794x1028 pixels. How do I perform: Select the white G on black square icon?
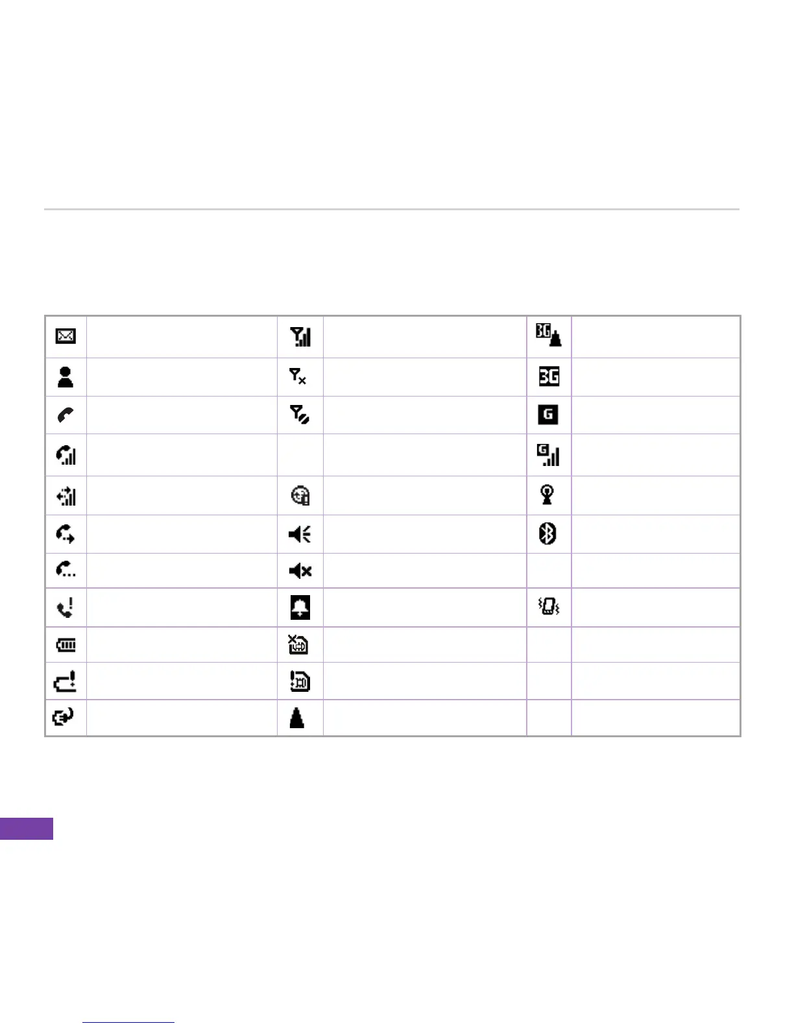pyautogui.click(x=548, y=415)
